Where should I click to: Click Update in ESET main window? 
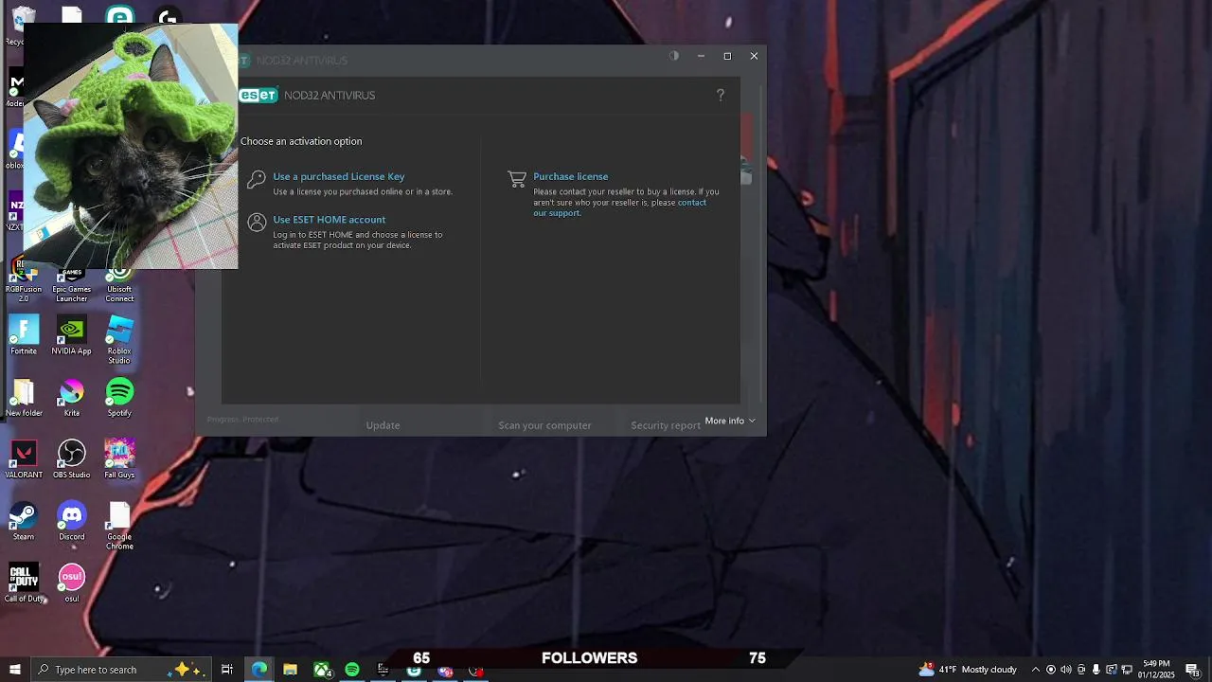point(383,425)
